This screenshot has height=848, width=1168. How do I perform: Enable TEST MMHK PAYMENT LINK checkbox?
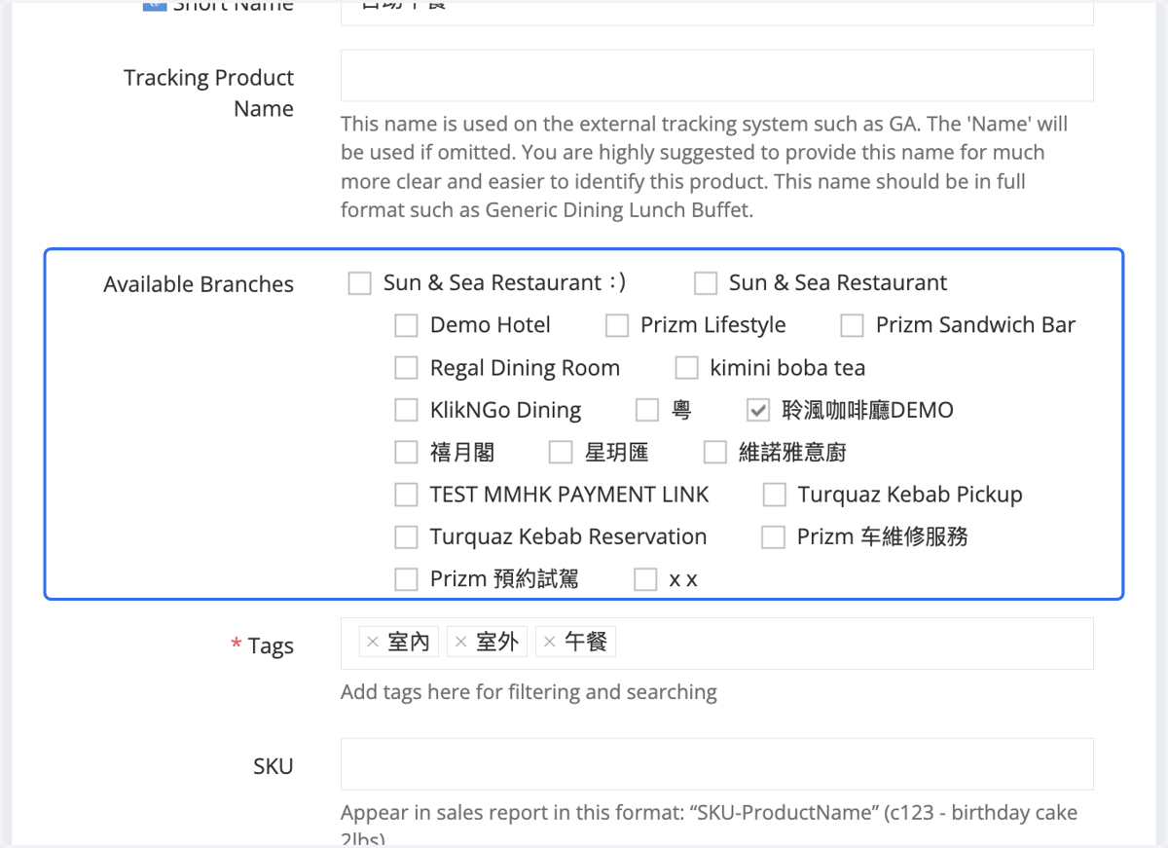[406, 495]
